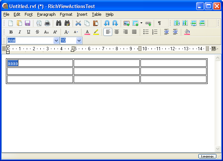Toggle show paragraph marks
This screenshot has height=161, width=223.
point(160,23)
